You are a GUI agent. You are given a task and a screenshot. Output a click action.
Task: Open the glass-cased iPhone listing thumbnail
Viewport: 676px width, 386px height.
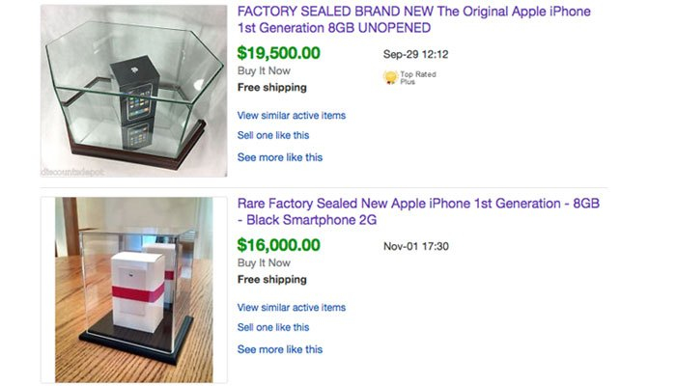[133, 91]
